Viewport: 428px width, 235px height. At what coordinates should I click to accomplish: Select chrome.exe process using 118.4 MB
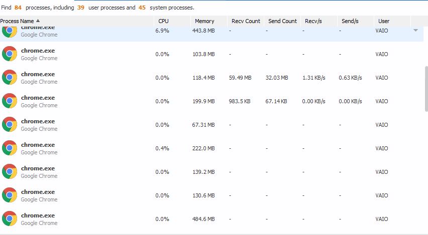pos(211,78)
